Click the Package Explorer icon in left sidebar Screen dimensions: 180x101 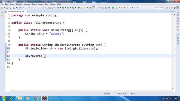click(2, 16)
